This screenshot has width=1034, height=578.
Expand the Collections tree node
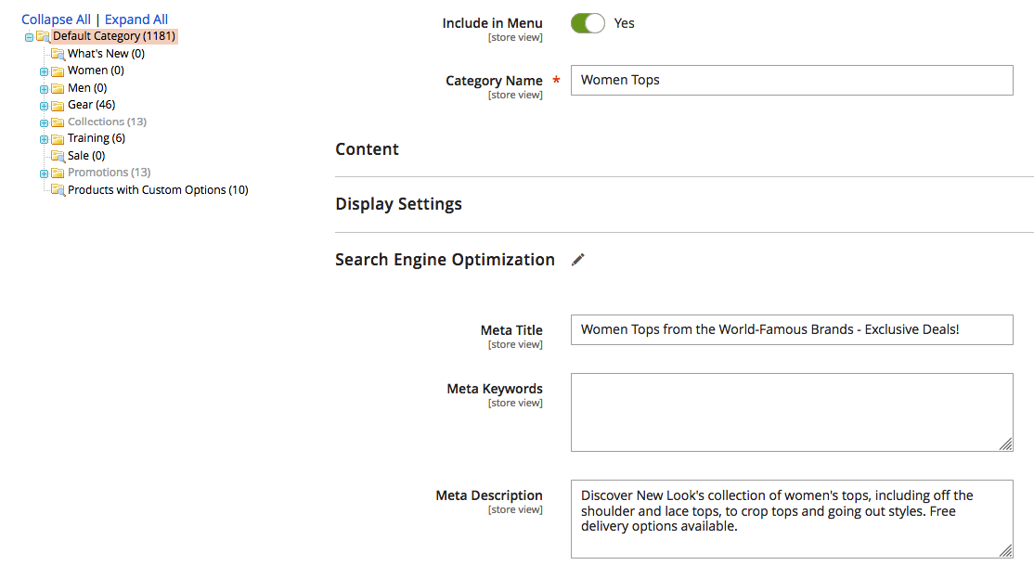tap(43, 122)
